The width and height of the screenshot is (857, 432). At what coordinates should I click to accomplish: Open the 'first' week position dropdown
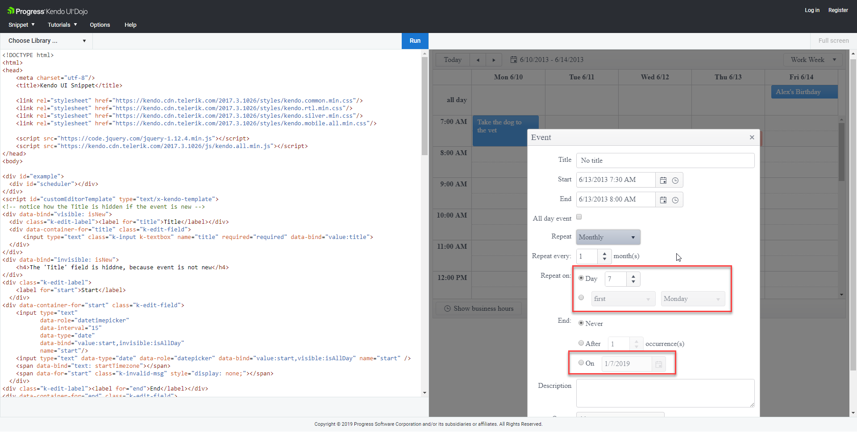pos(623,299)
